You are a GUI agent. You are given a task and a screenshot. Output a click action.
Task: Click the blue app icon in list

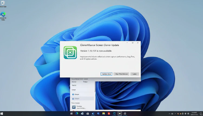coord(74,107)
